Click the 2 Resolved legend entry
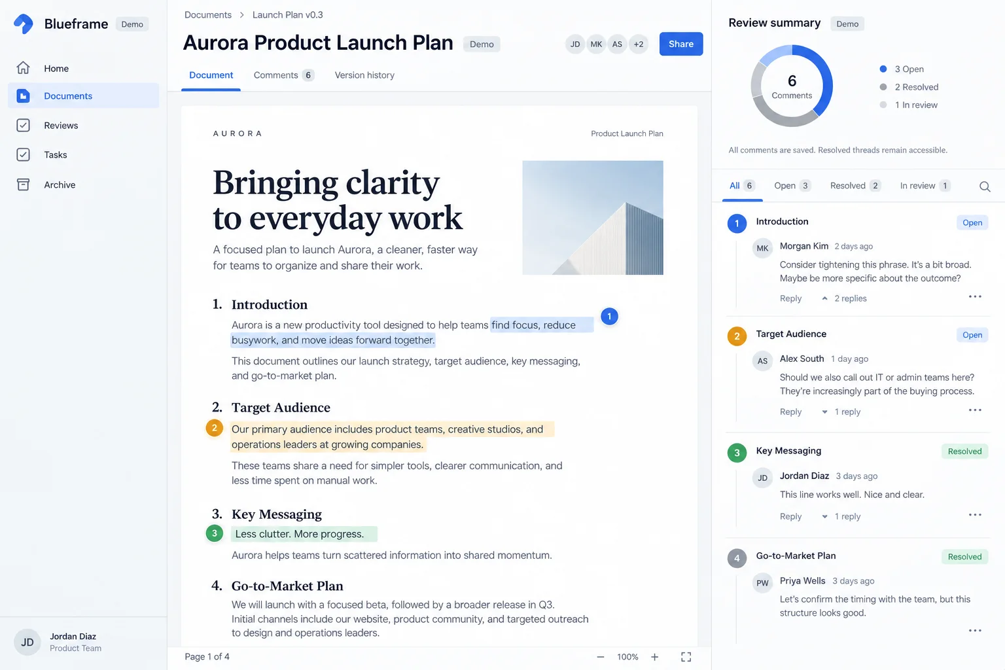Viewport: 1005px width, 670px height. (909, 87)
